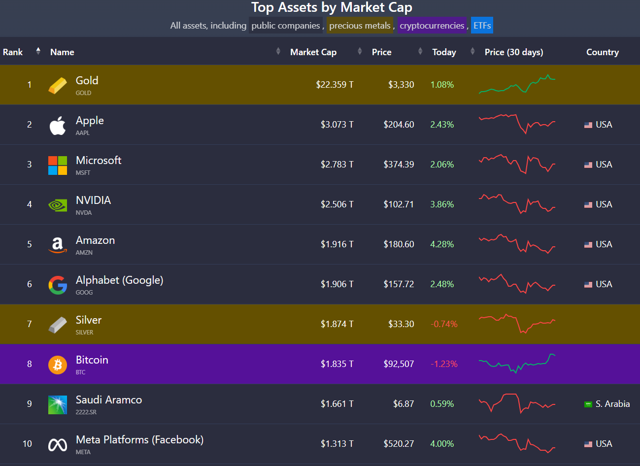Click Silver's 30-day price chart
Screen dimensions: 640x466
pos(517,324)
